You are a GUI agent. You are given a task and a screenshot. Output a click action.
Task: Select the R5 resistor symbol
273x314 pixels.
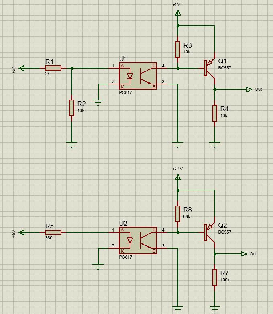(x=53, y=232)
